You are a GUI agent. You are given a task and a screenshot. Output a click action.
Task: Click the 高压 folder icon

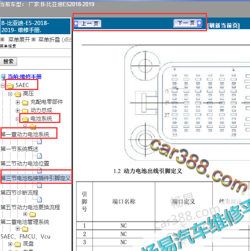[x=18, y=94]
